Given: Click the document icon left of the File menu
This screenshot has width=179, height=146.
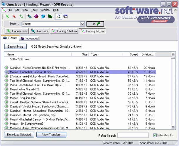Looking at the screenshot, I should (x=4, y=10).
